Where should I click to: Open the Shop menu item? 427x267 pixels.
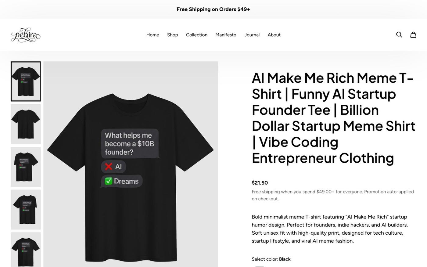tap(172, 35)
